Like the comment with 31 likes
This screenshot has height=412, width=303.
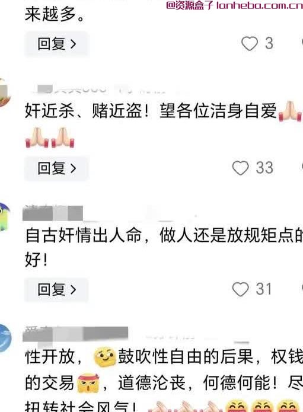click(241, 289)
